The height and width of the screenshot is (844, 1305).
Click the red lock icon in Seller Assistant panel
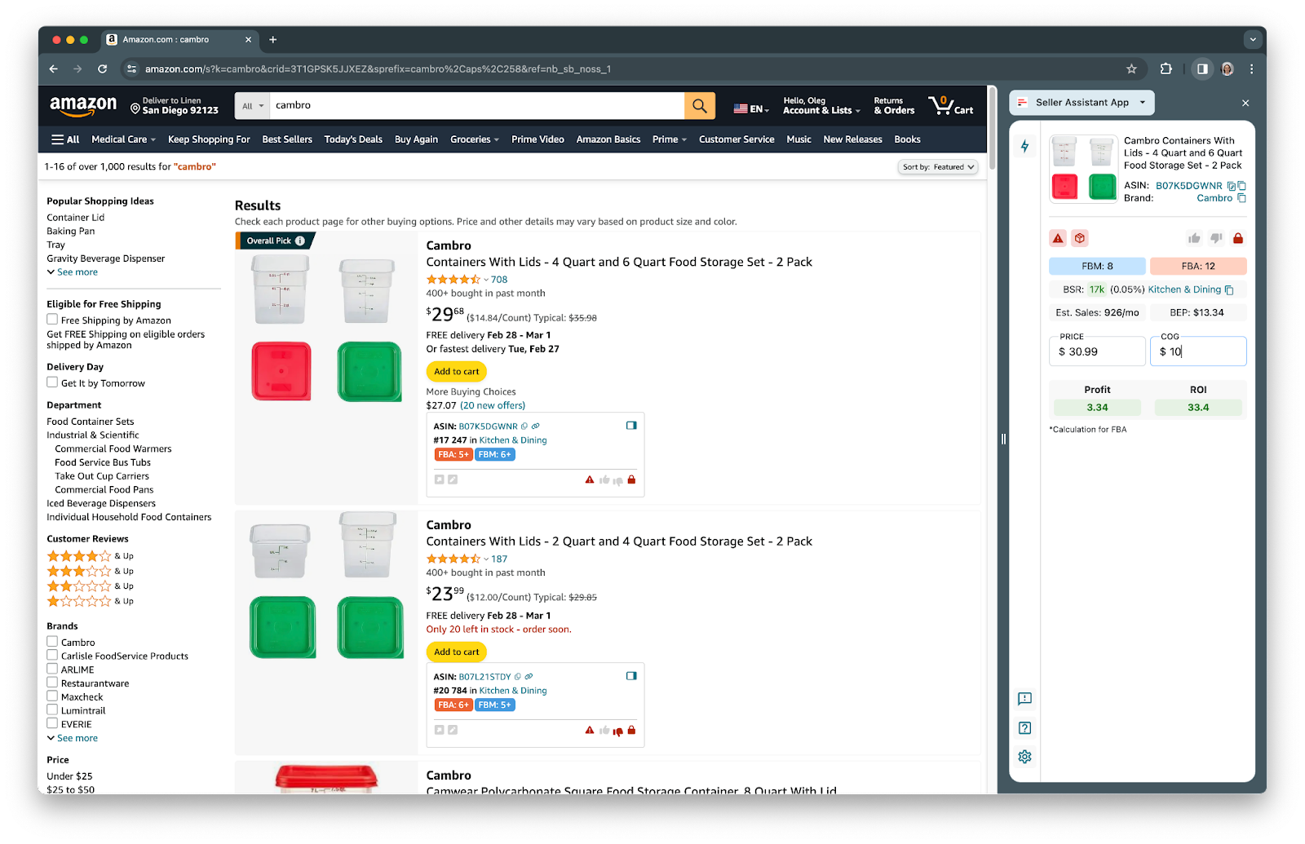click(x=1238, y=237)
